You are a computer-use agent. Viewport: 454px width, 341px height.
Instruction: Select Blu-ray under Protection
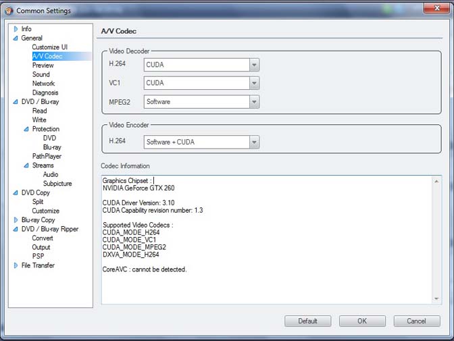coord(52,147)
